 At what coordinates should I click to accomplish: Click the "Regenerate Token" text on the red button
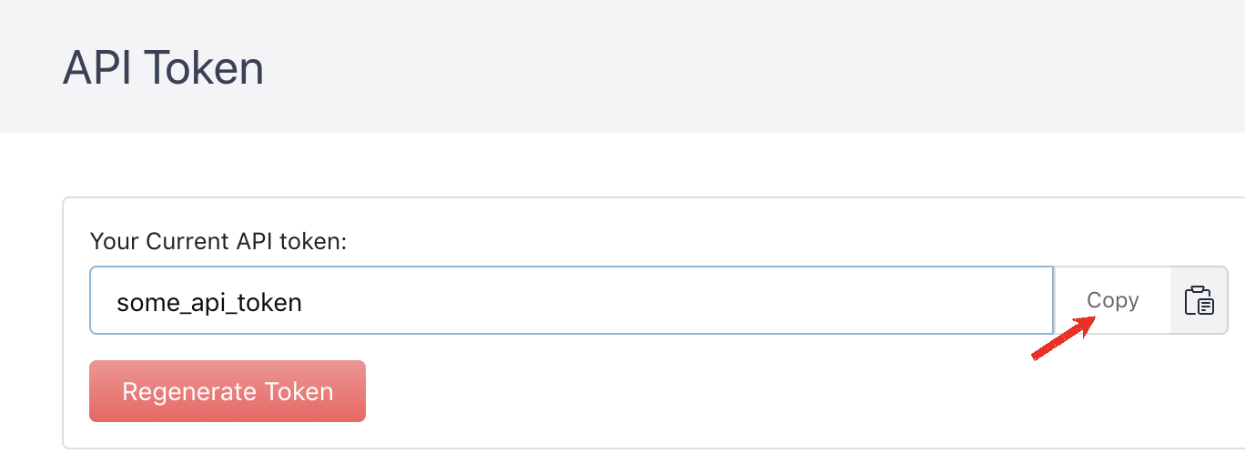[x=228, y=392]
